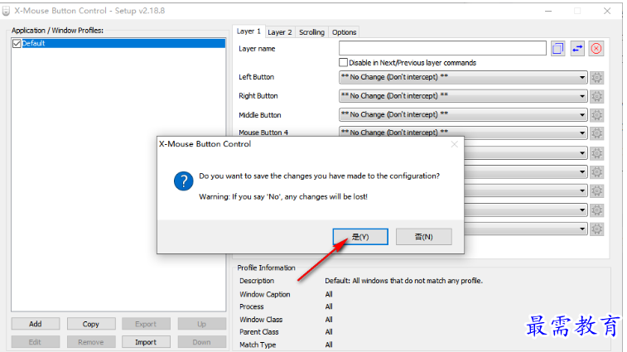Select the Default profile row text
The height and width of the screenshot is (352, 627).
point(34,44)
